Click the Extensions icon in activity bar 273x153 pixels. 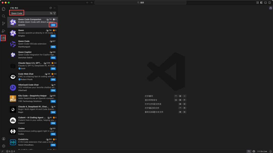click(4, 38)
